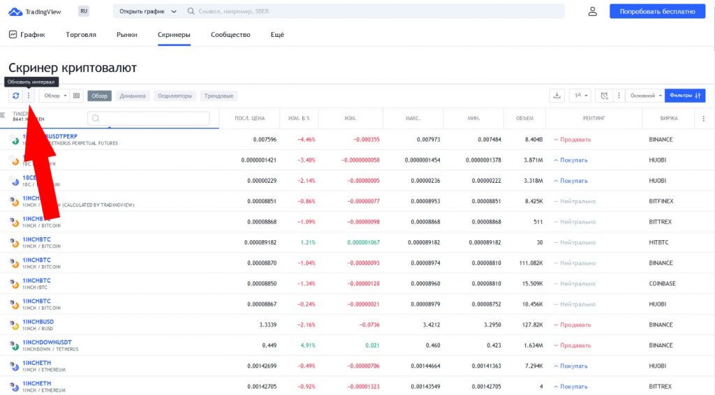Sort by РЕЙТИНГ column header
Viewport: 715px width, 395px height.
[x=594, y=119]
